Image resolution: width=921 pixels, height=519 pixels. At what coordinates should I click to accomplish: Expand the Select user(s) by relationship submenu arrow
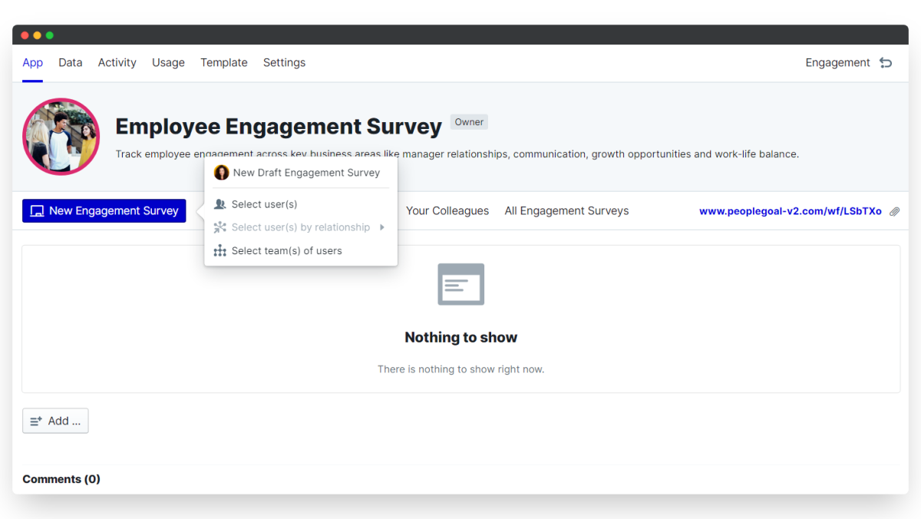pyautogui.click(x=382, y=227)
